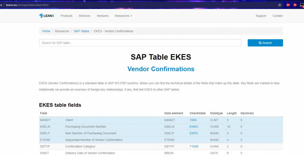Click the DATS datatype cell

[x=214, y=153]
